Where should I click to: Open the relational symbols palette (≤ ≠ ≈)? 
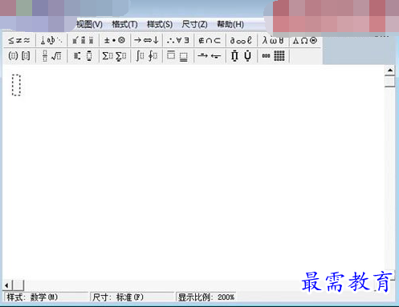[x=19, y=40]
